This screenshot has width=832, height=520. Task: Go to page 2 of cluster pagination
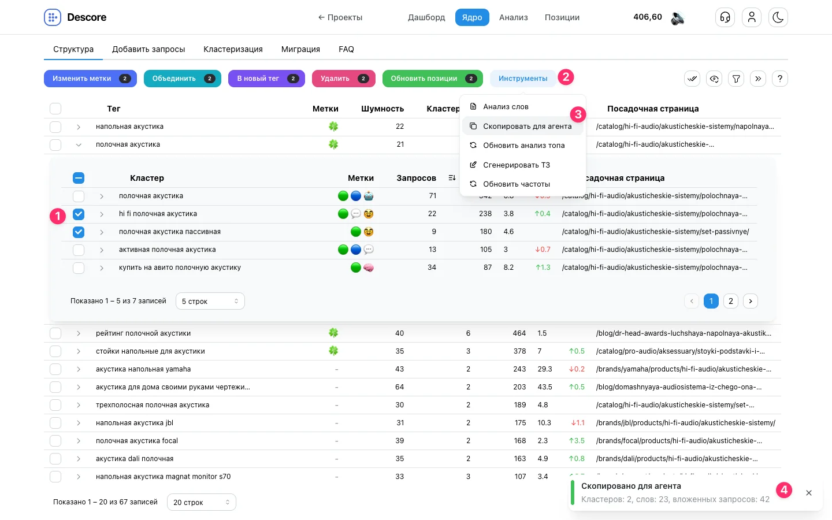[x=731, y=301]
